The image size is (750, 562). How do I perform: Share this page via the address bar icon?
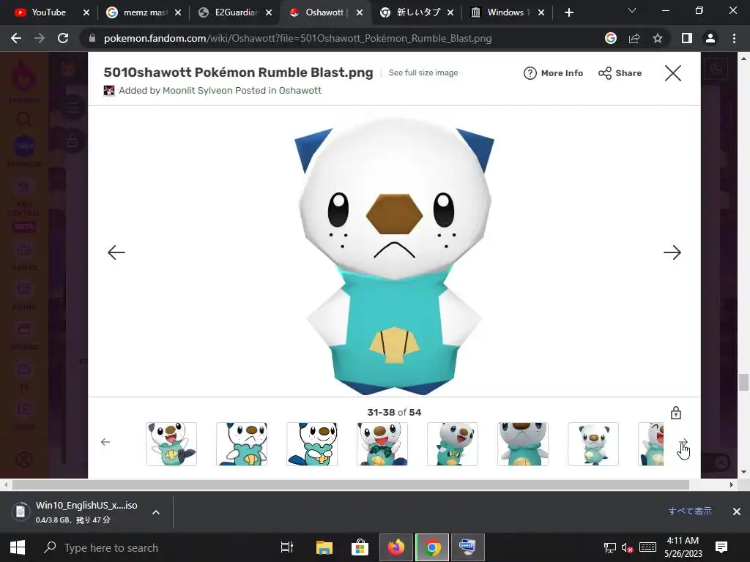[634, 38]
